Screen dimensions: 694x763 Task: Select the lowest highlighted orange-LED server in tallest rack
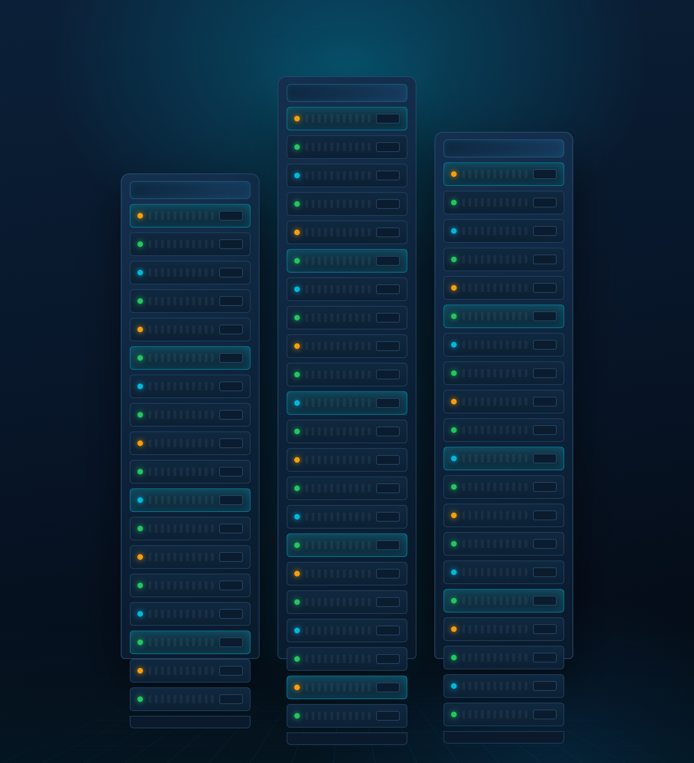347,687
